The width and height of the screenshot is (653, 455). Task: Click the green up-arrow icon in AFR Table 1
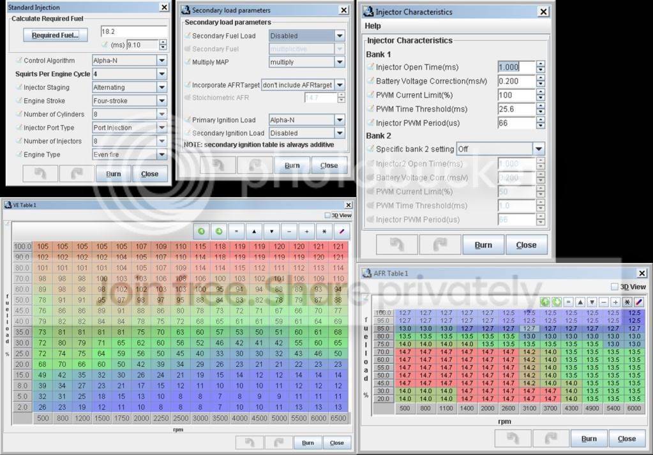pyautogui.click(x=544, y=302)
